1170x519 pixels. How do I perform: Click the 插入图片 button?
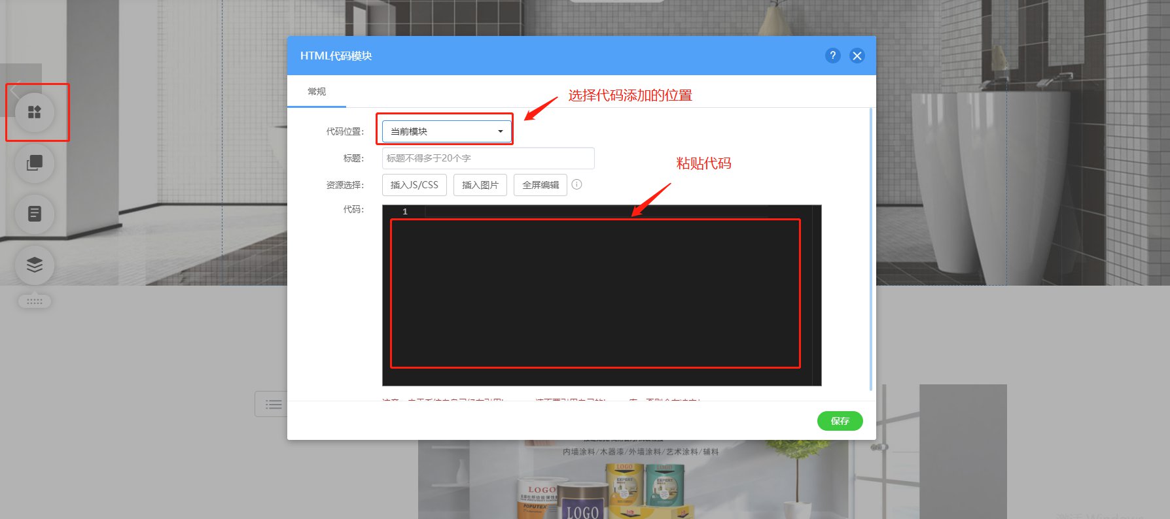click(480, 185)
